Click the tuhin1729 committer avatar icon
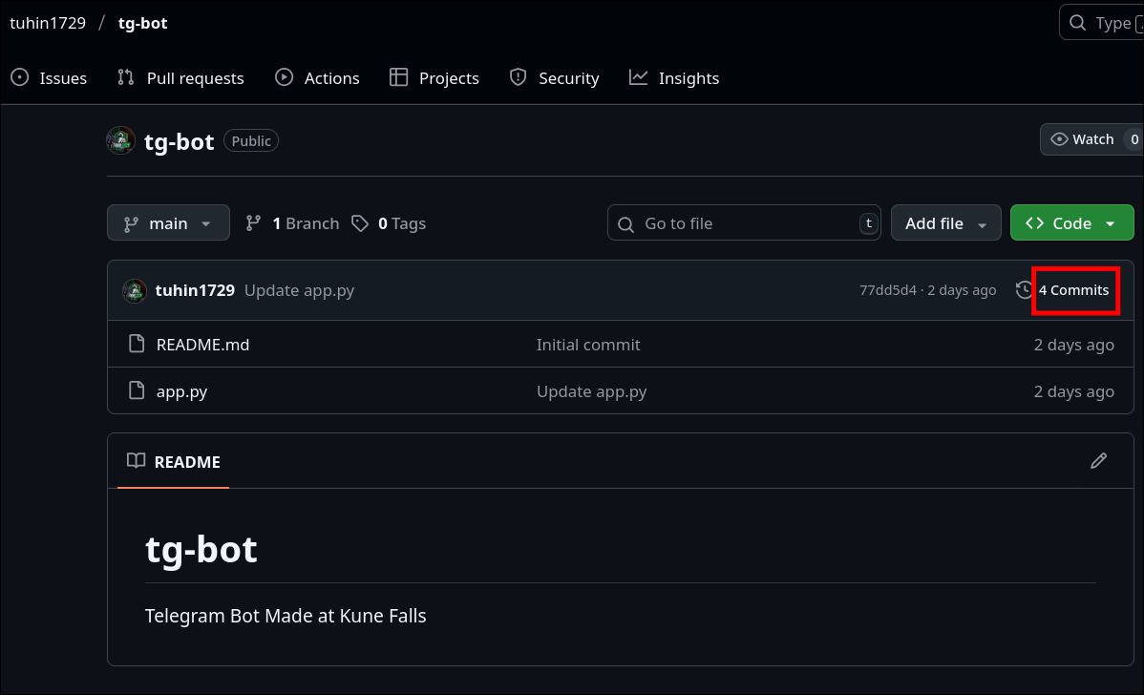Viewport: 1144px width, 695px height. point(135,290)
